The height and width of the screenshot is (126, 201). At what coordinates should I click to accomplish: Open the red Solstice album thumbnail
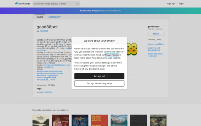[99, 120]
